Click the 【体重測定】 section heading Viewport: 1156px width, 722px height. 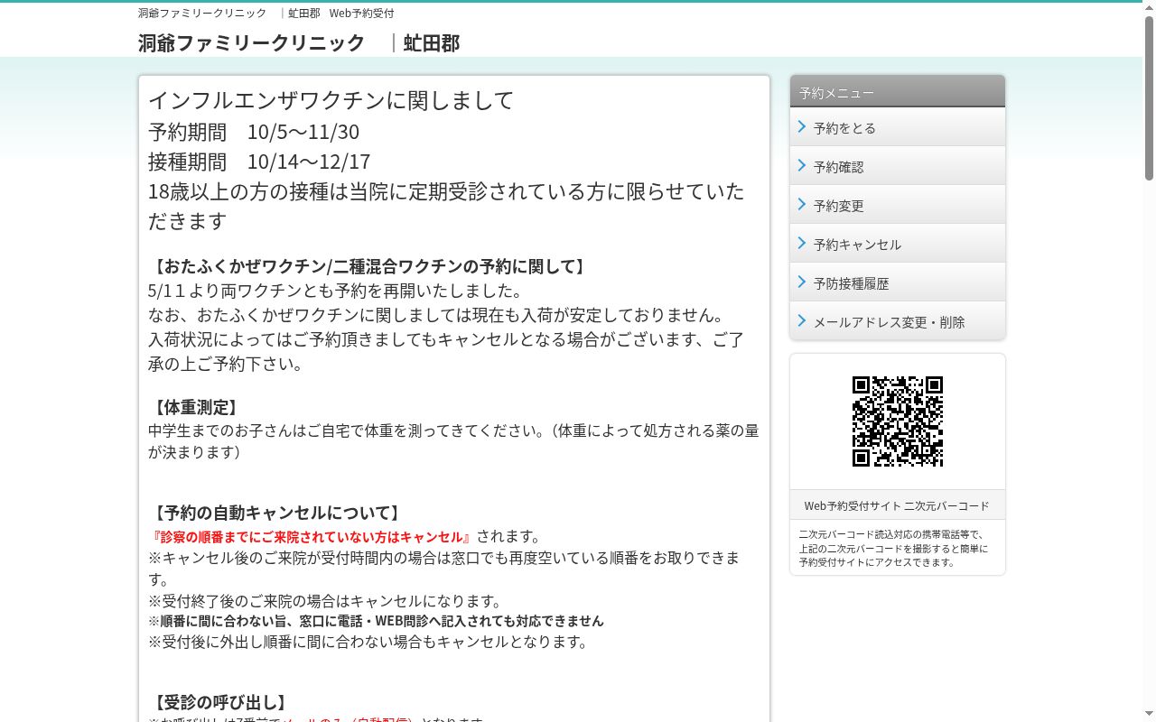[194, 407]
